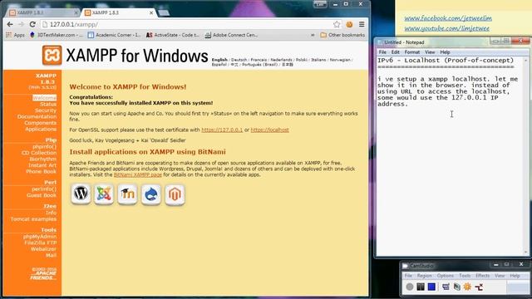This screenshot has width=532, height=299.
Task: Switch page language to Italiano
Action: (x=318, y=60)
